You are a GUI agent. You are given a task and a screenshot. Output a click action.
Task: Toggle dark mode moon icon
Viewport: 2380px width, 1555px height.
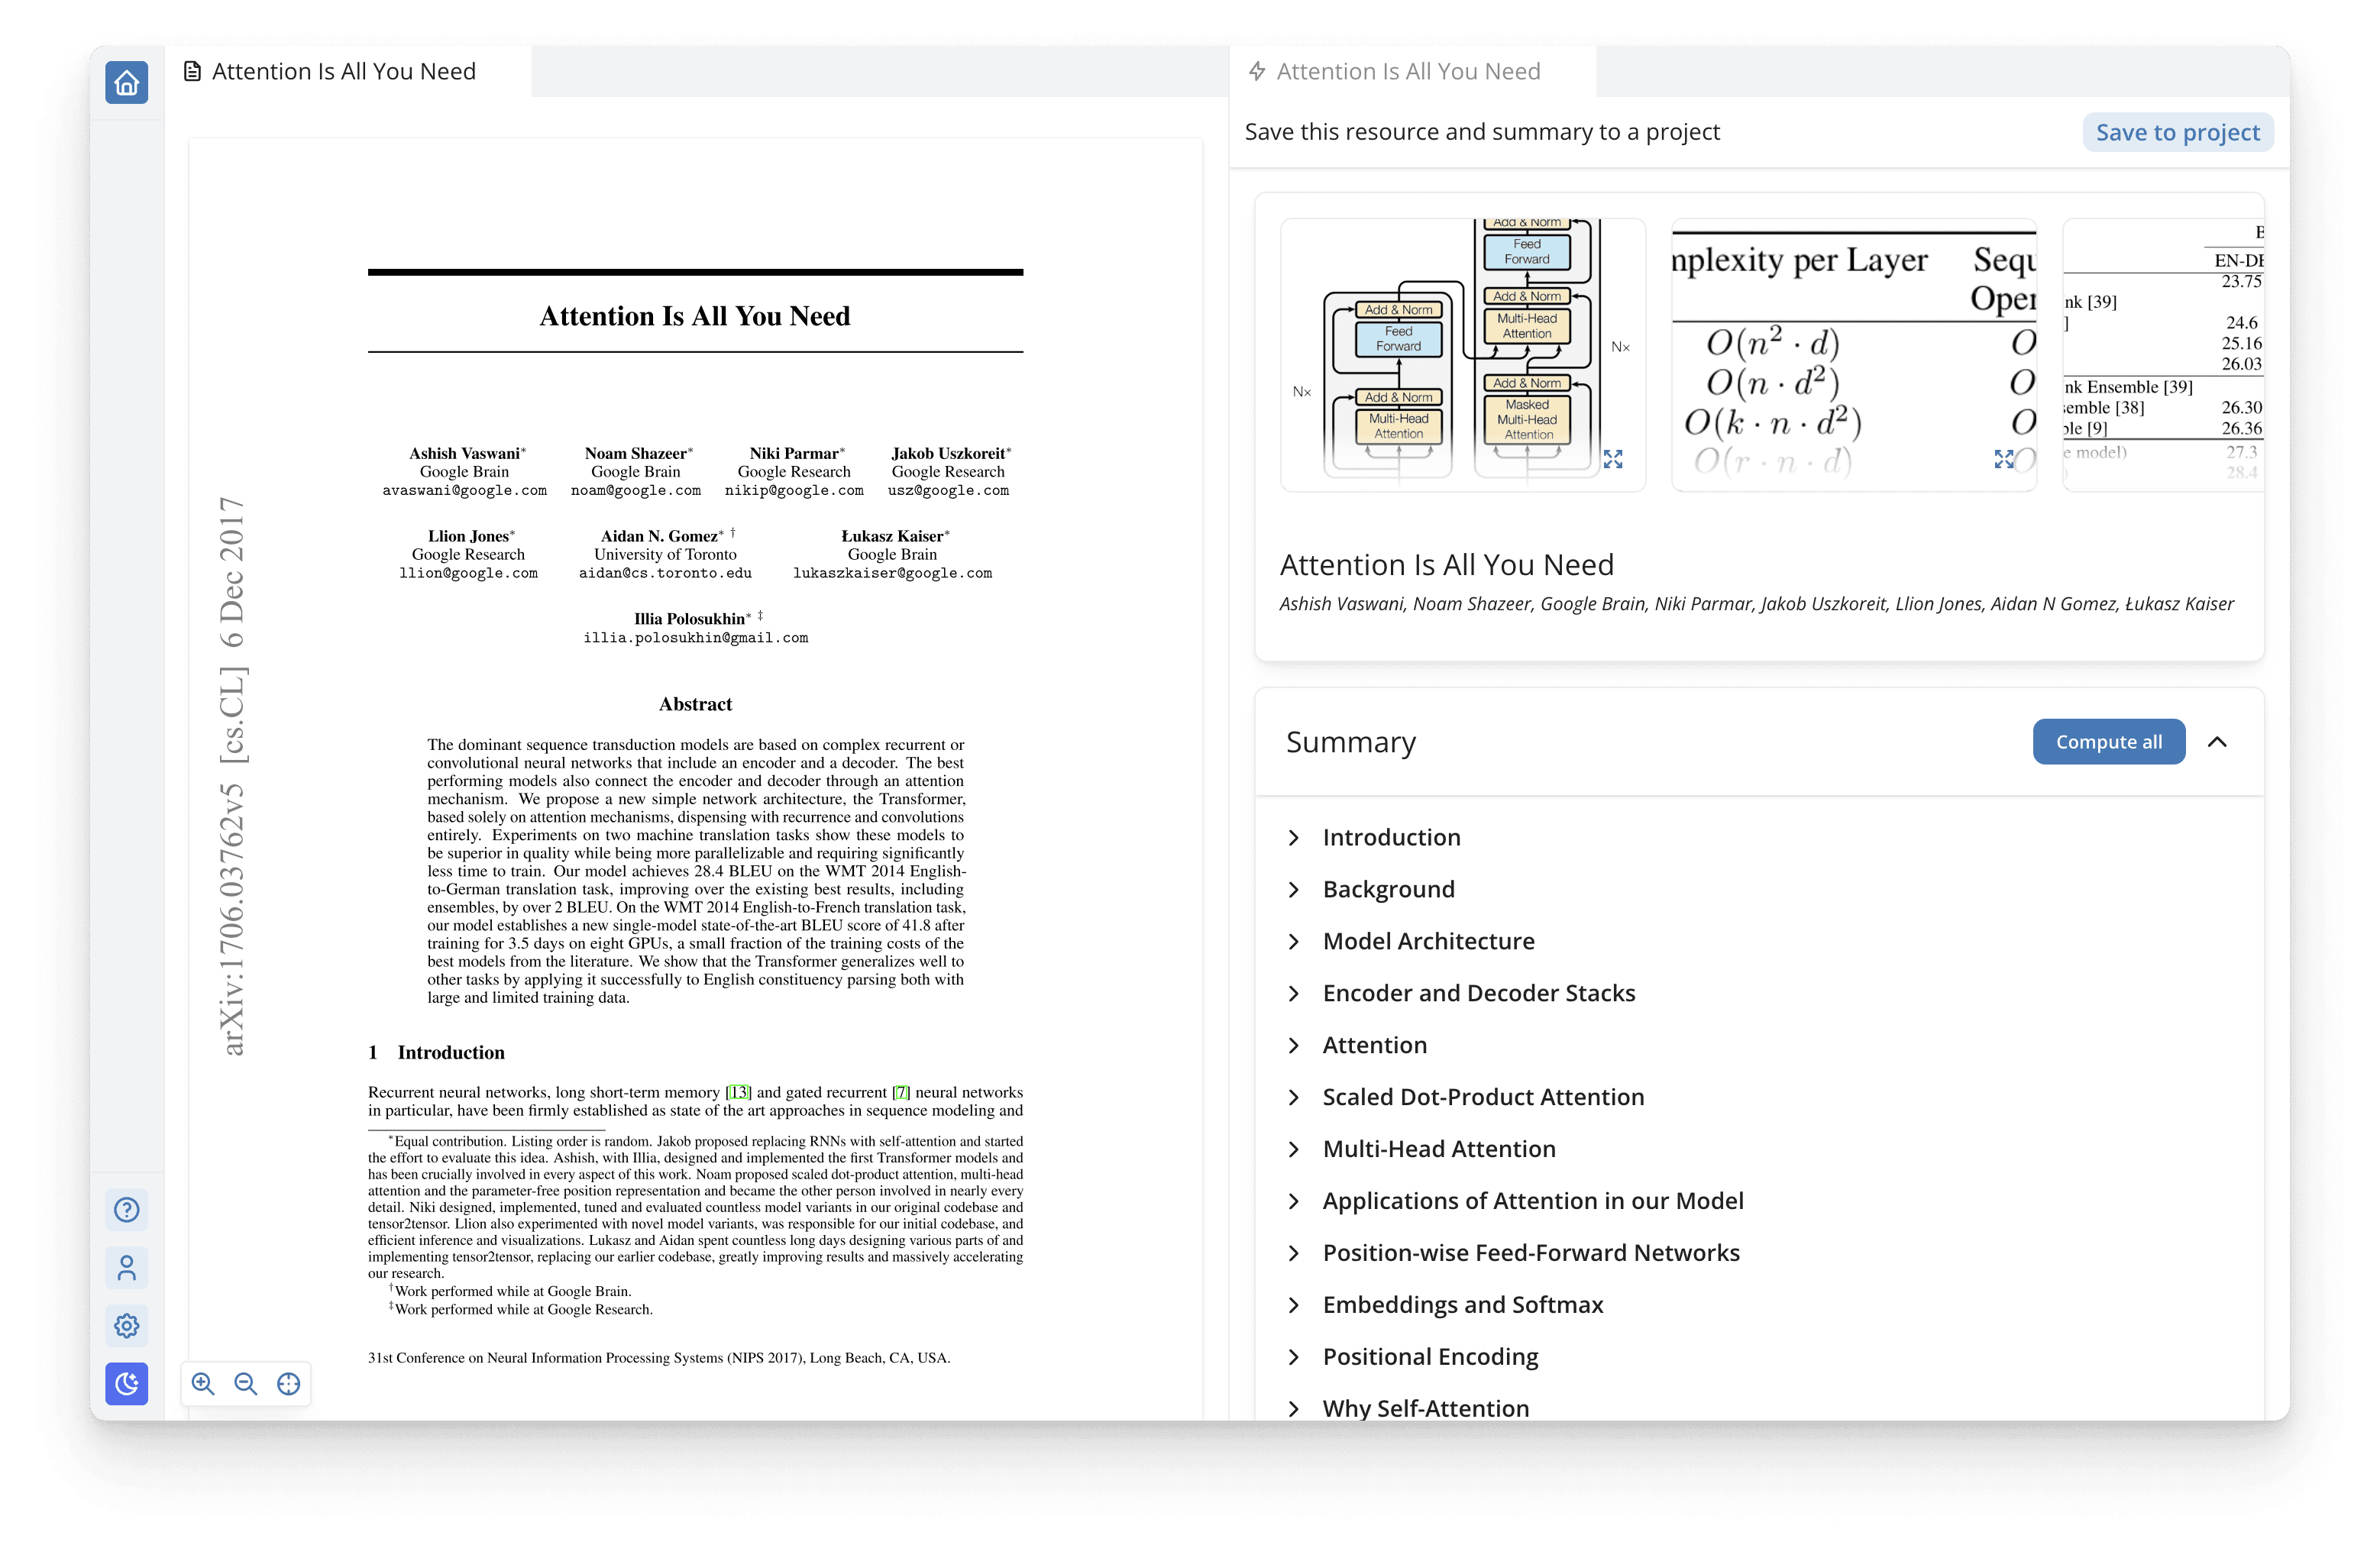tap(126, 1384)
